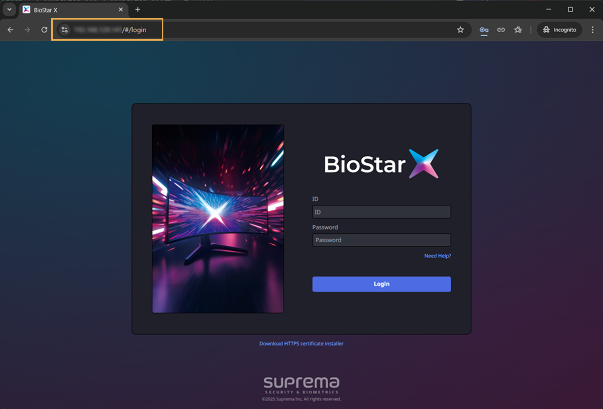This screenshot has width=603, height=409.
Task: Click the site information icon in address bar
Action: pyautogui.click(x=64, y=30)
